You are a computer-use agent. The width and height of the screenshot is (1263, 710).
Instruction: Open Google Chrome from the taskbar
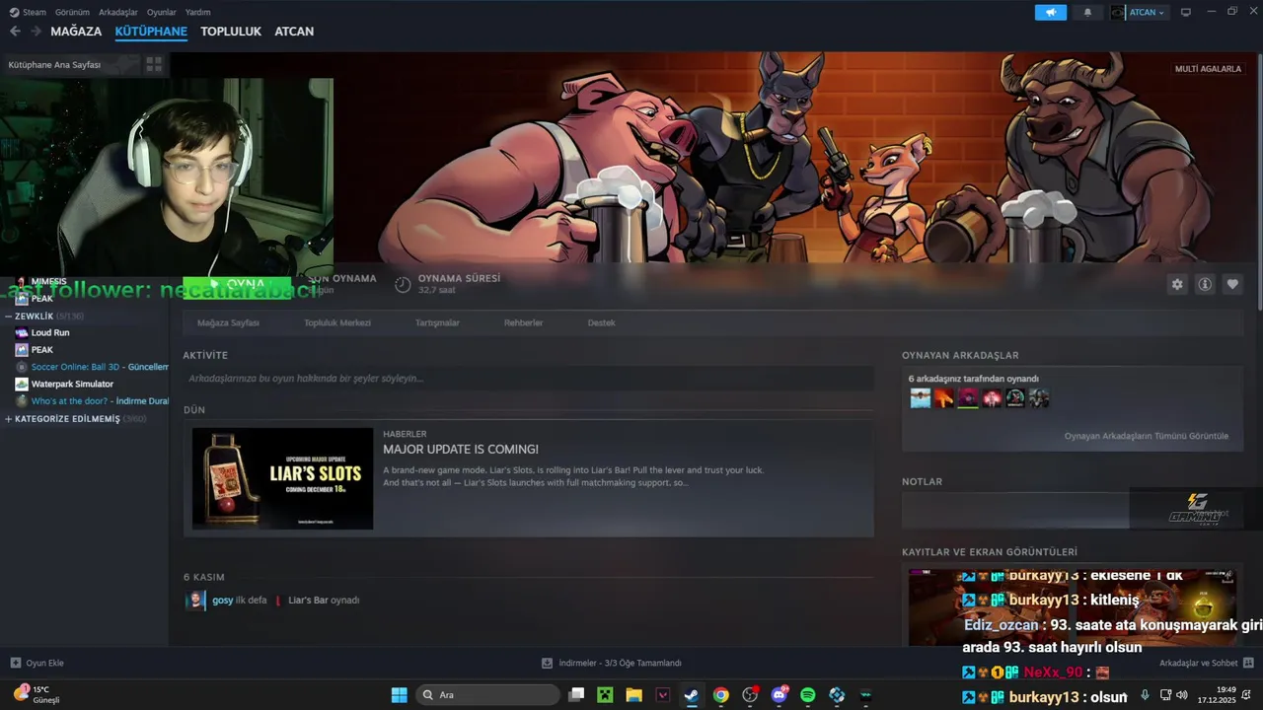721,695
